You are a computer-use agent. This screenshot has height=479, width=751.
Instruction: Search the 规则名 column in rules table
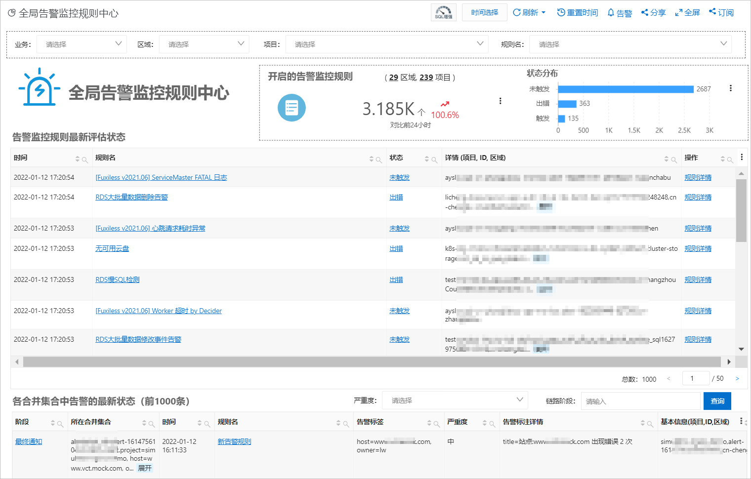click(x=379, y=160)
